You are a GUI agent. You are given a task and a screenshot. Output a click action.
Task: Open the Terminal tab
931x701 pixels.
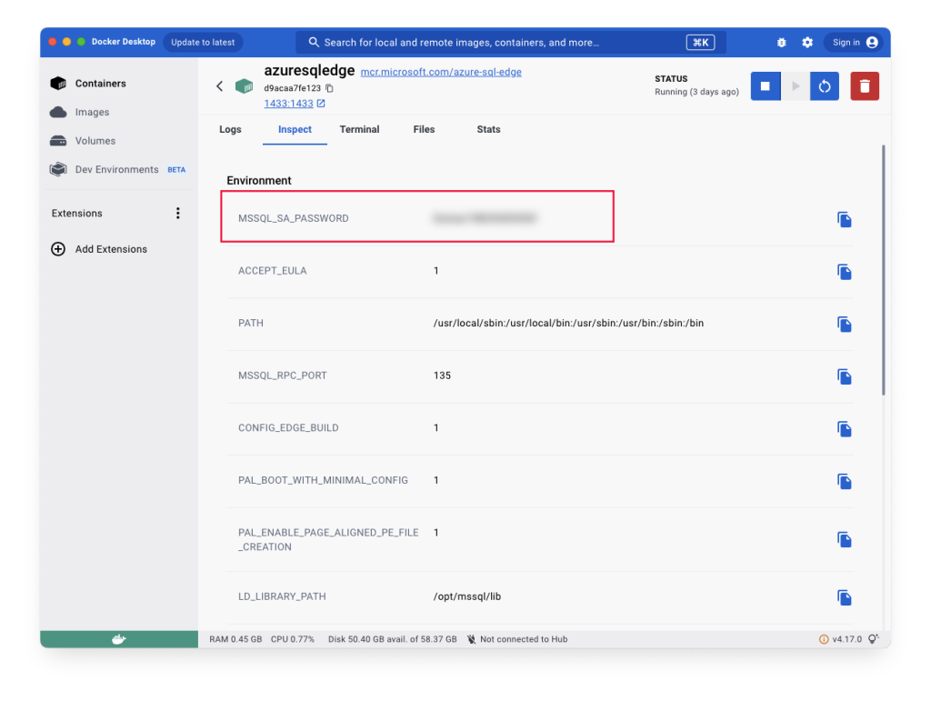coord(359,129)
